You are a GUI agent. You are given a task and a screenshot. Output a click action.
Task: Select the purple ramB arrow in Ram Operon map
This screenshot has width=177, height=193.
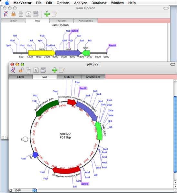point(68,53)
